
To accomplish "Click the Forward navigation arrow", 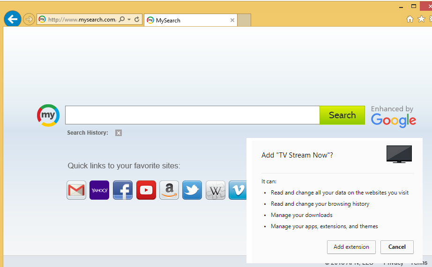I will [29, 19].
